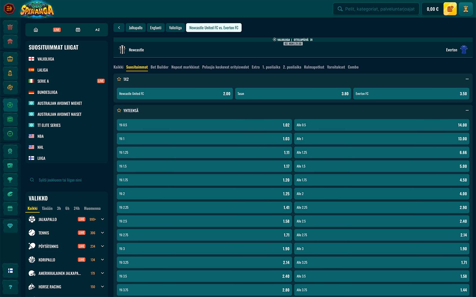
Task: Click the home icon in sports navigation
Action: coord(36,30)
